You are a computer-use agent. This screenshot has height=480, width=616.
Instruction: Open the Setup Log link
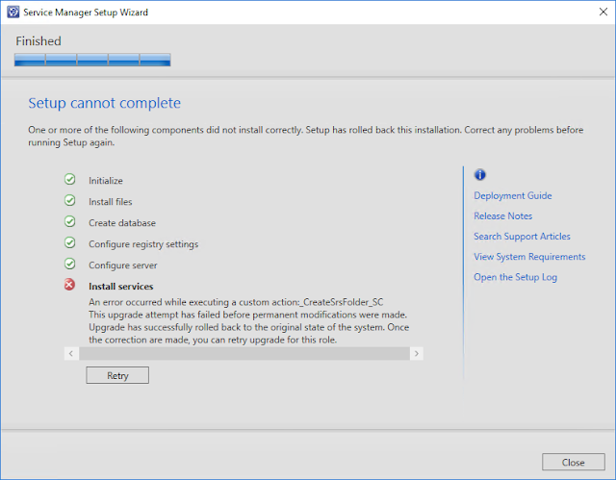(x=515, y=277)
